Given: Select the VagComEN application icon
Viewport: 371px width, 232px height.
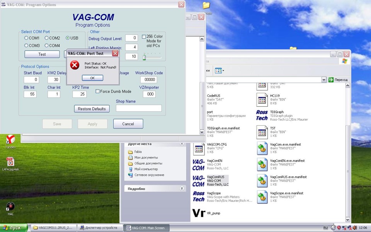Looking at the screenshot, I should [x=198, y=165].
